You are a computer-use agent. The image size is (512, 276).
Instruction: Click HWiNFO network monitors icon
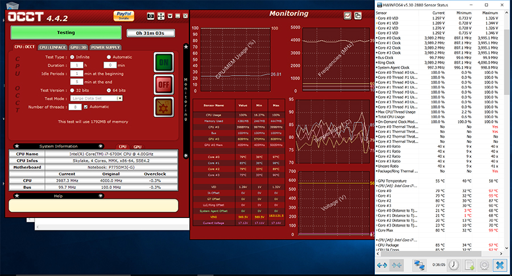(419, 265)
